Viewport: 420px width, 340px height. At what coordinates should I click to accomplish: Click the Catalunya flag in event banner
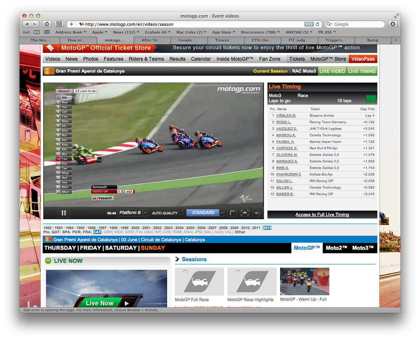point(49,71)
